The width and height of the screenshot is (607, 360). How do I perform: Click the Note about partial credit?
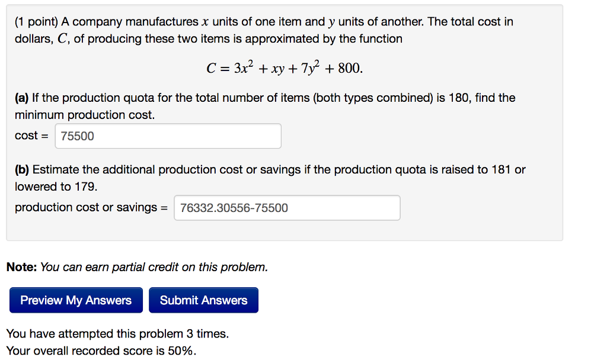coord(136,267)
